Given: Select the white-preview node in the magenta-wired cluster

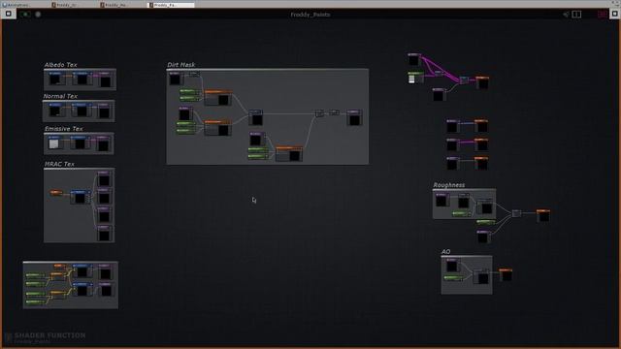Looking at the screenshot, I should pyautogui.click(x=415, y=78).
